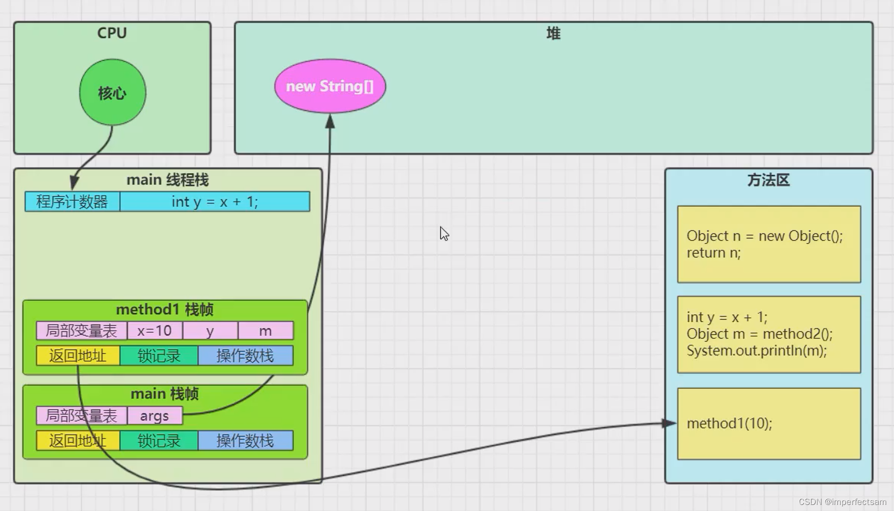Screen dimensions: 894x511
Task: Select the method1(10); code box
Action: [x=769, y=423]
